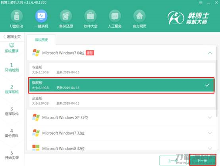Select step 1 环境检测
Image resolution: width=220 pixels, height=166 pixels.
coord(12,67)
